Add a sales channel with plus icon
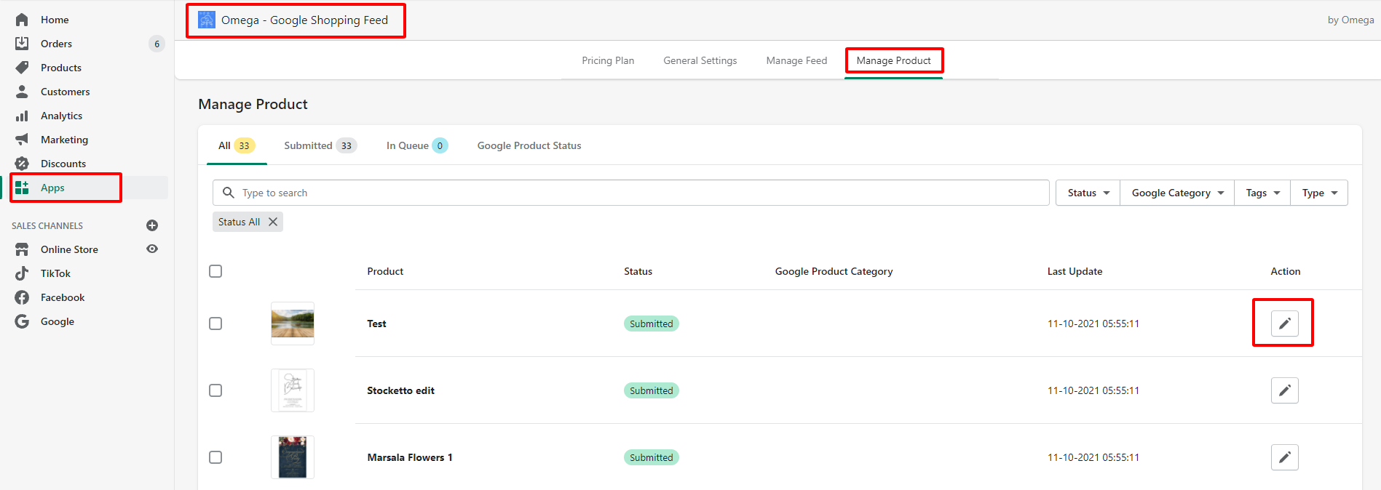1381x490 pixels. (x=152, y=225)
